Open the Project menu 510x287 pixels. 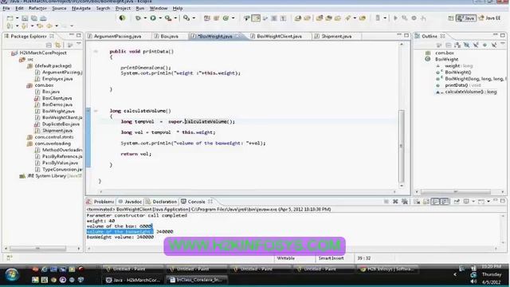123,8
